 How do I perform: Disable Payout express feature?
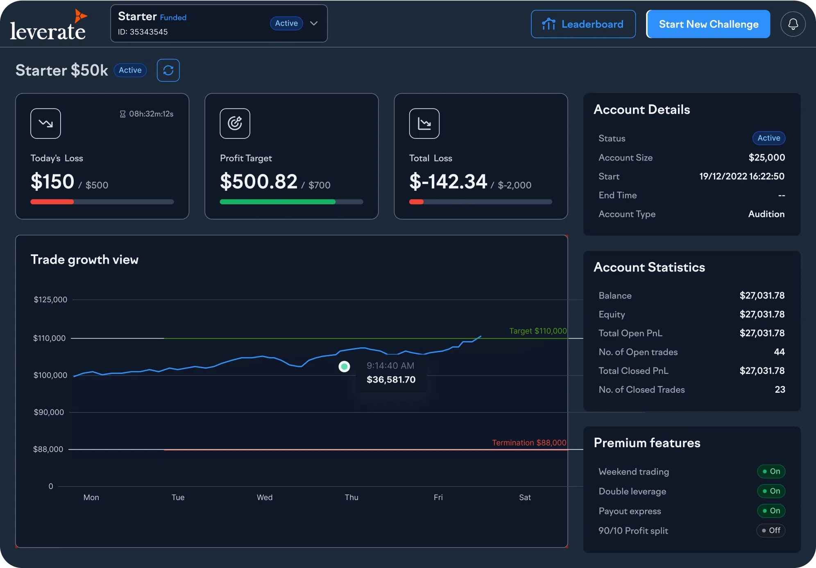(x=771, y=511)
